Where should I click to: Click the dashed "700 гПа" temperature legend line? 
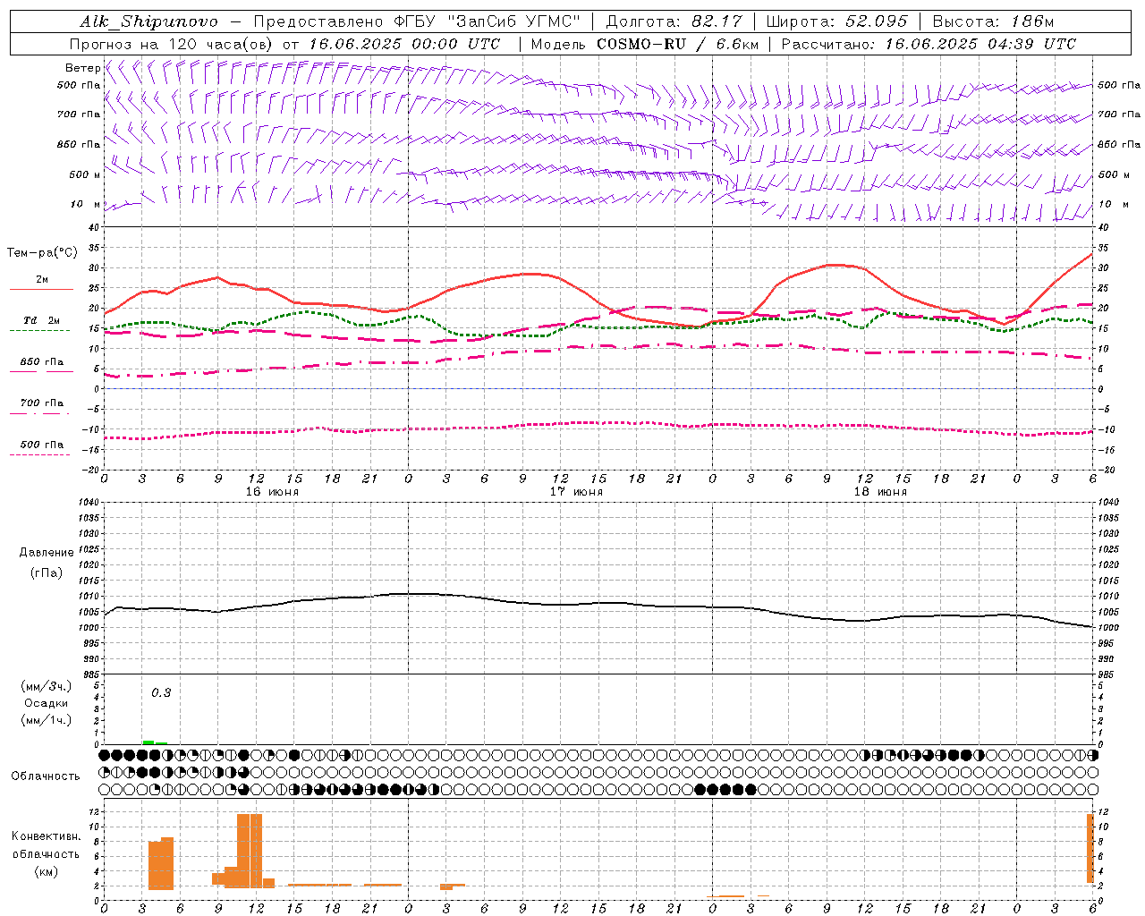[39, 413]
